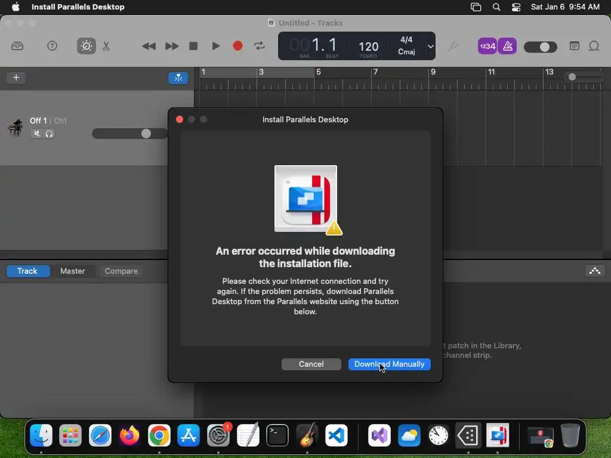Click bar 9 on the timeline ruler
The image size is (611, 458).
click(x=433, y=72)
